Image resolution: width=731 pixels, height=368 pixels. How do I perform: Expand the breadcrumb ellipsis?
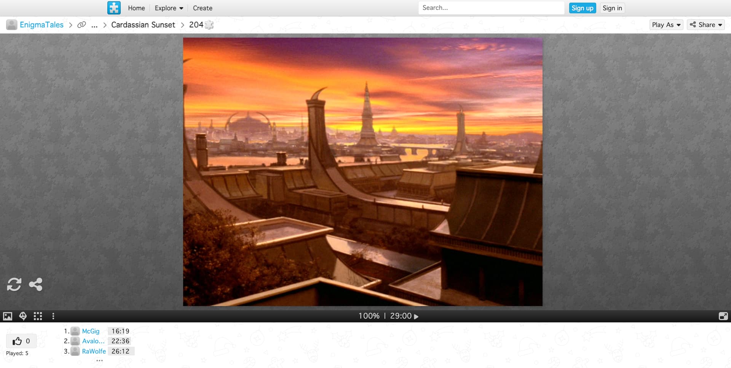pyautogui.click(x=94, y=25)
